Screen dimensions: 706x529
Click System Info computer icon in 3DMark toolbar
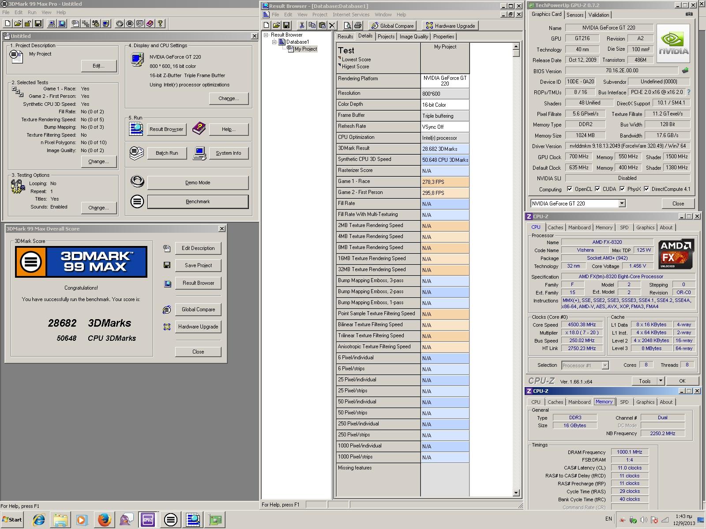(x=52, y=24)
